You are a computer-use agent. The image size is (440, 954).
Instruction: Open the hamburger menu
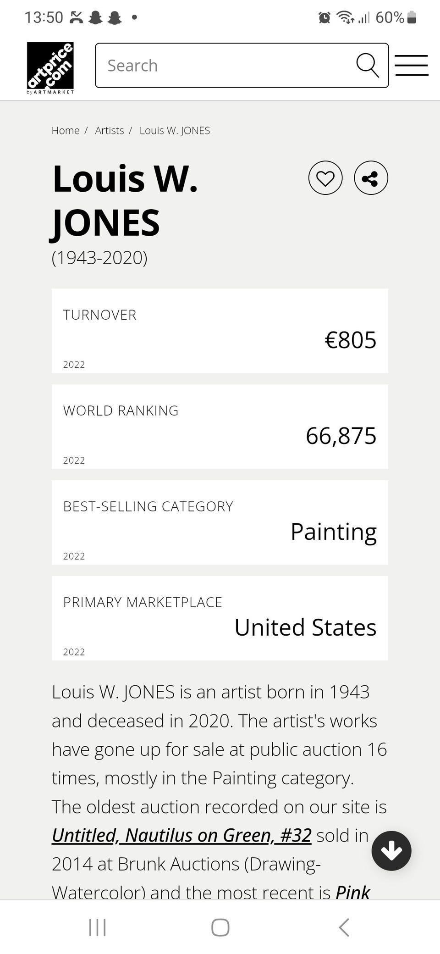(x=411, y=65)
